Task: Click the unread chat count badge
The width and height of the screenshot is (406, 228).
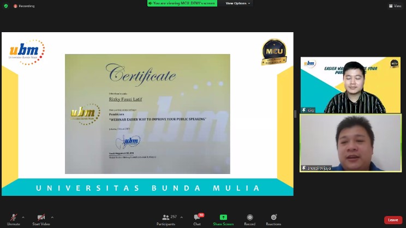Action: click(201, 215)
